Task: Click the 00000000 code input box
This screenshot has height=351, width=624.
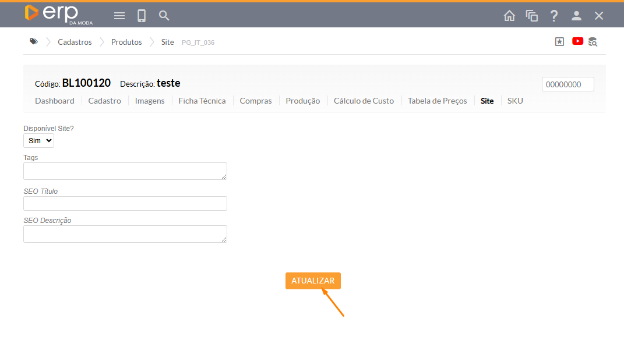Action: pos(567,84)
